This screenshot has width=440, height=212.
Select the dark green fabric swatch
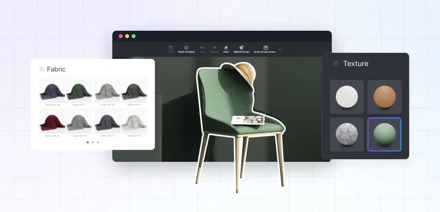click(79, 90)
